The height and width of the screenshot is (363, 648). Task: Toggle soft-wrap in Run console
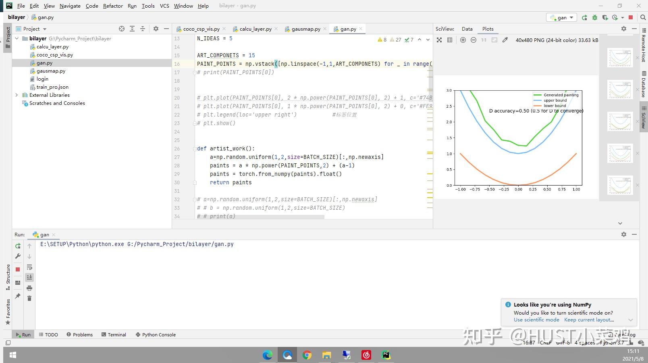(x=29, y=267)
